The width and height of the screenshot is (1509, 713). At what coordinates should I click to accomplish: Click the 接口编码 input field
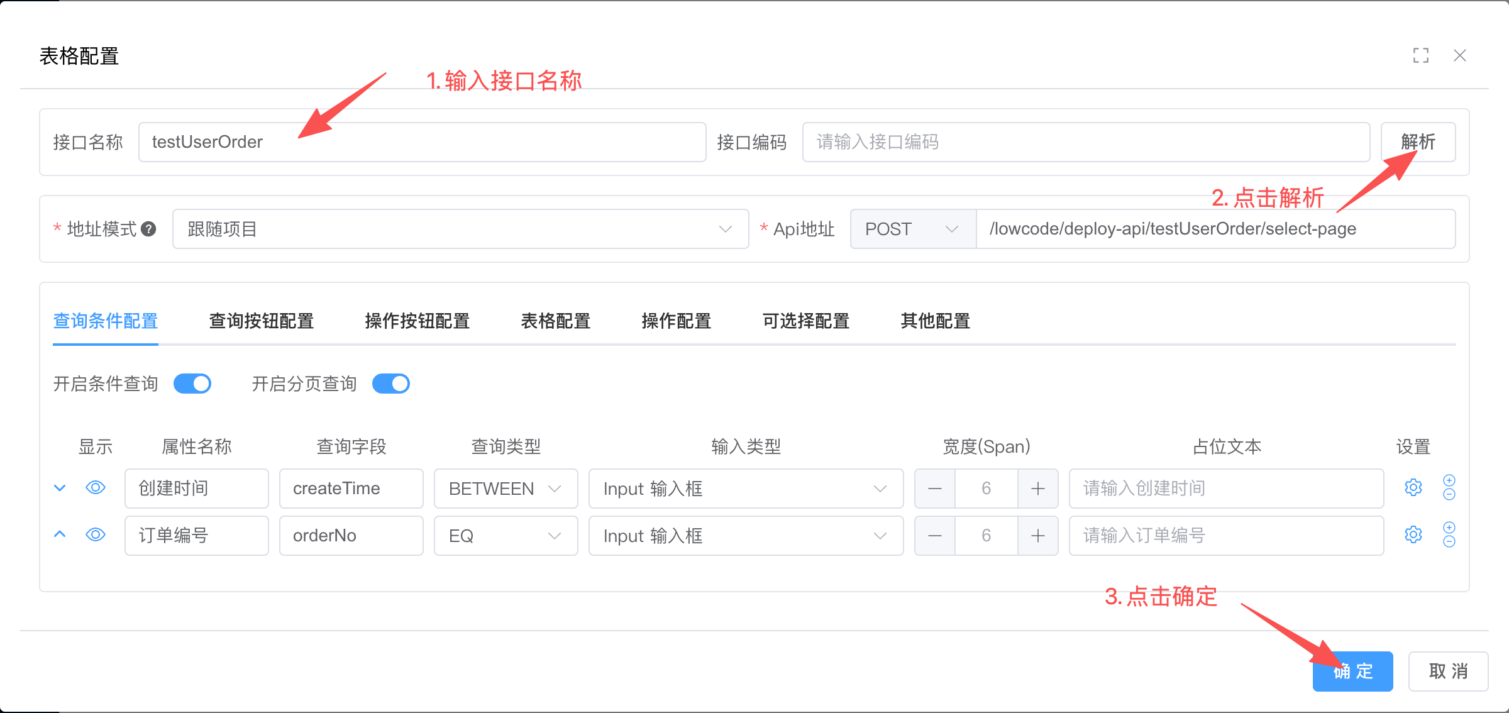coord(1085,142)
